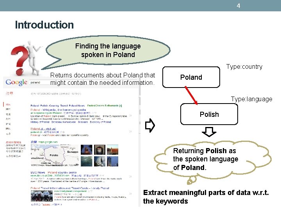This screenshot has width=281, height=211.
Task: Open the arched gateway photo thumbnail
Action: coord(100,150)
